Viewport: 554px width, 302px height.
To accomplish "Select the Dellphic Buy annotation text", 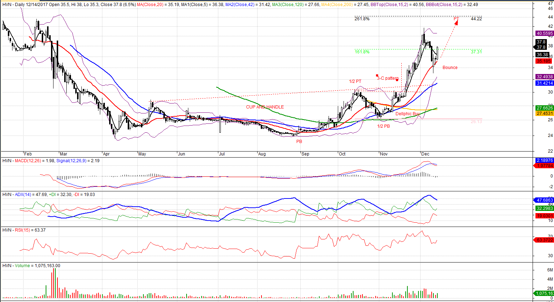I will [x=407, y=114].
